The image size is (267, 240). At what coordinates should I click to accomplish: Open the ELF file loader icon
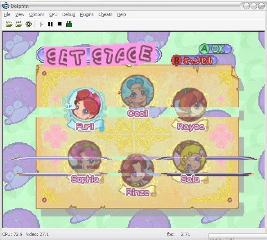coord(19,24)
